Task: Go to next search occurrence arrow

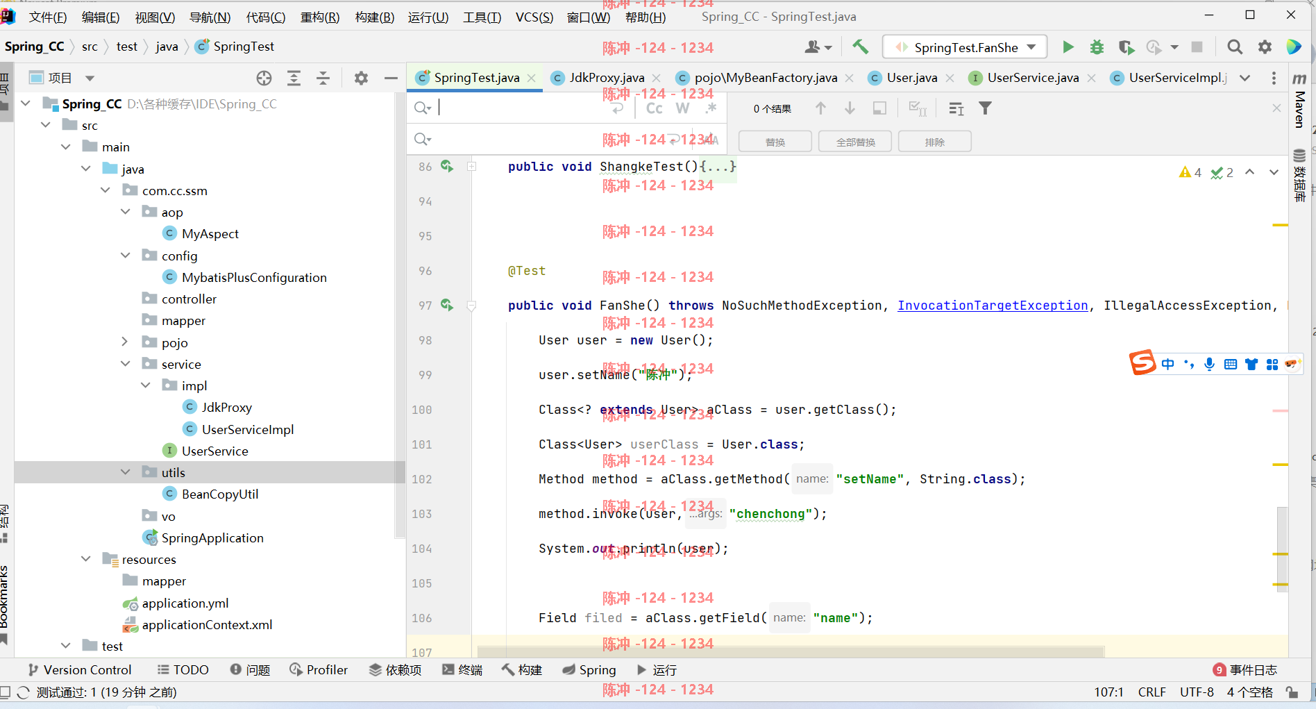Action: 850,108
